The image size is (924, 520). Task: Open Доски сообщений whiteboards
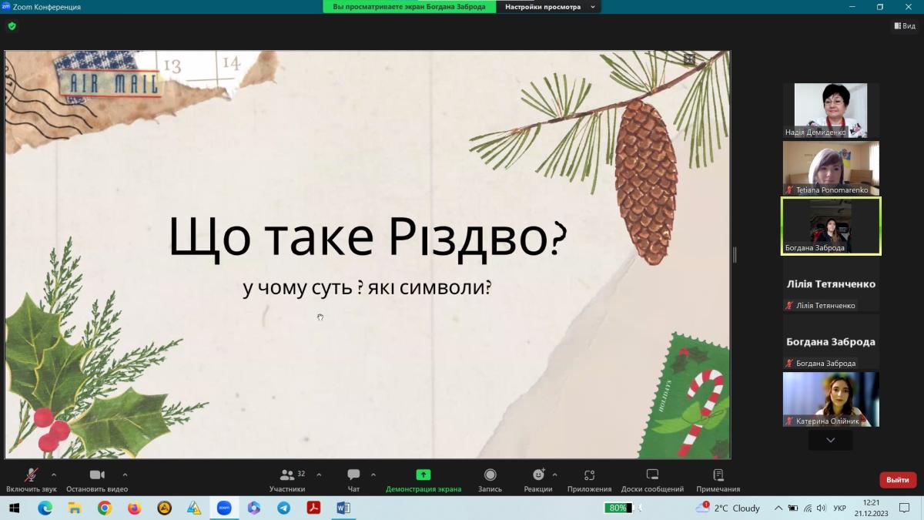coord(652,479)
